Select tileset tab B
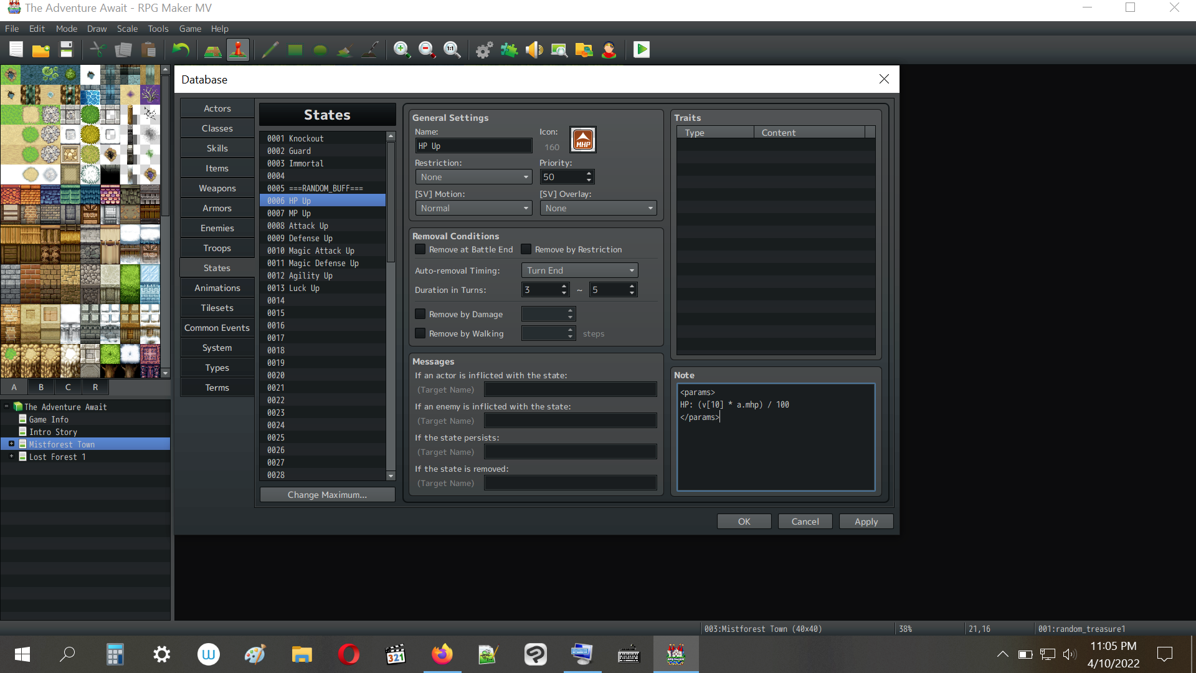1196x673 pixels. point(41,387)
